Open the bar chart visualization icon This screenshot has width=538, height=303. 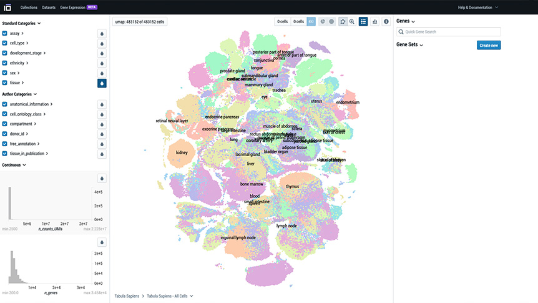(374, 22)
